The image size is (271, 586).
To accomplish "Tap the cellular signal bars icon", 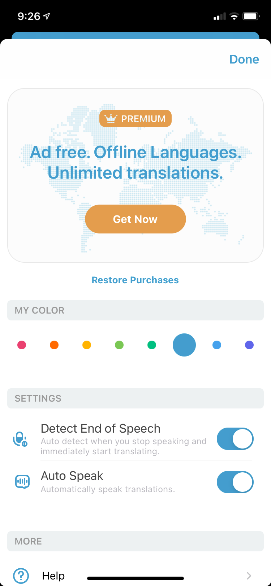I will click(219, 16).
